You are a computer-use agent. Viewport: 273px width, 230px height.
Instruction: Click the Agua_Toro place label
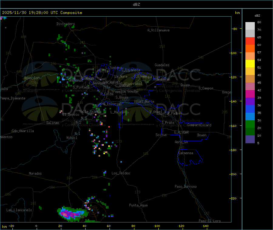tap(32, 78)
